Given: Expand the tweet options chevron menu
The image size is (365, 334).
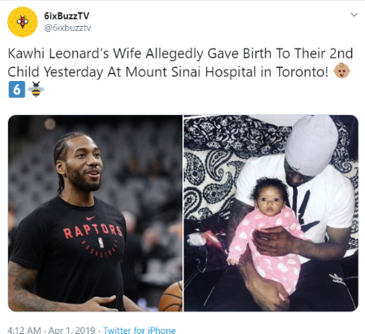Looking at the screenshot, I should tap(354, 15).
